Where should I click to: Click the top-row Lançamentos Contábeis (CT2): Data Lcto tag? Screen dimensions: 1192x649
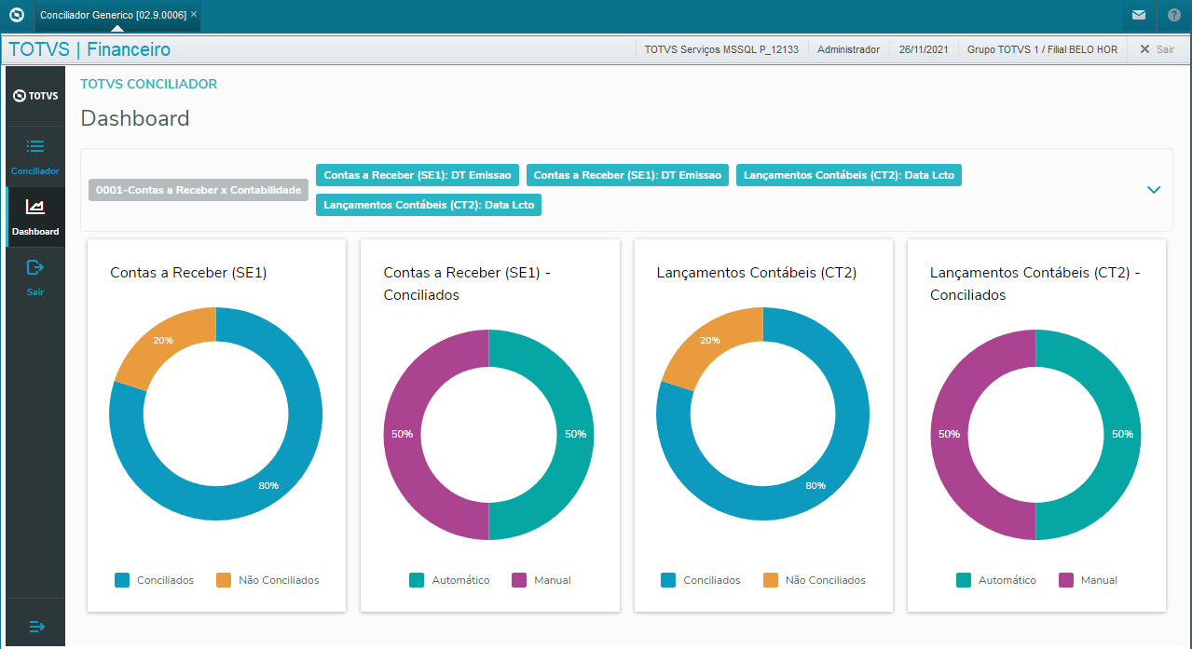[x=849, y=175]
